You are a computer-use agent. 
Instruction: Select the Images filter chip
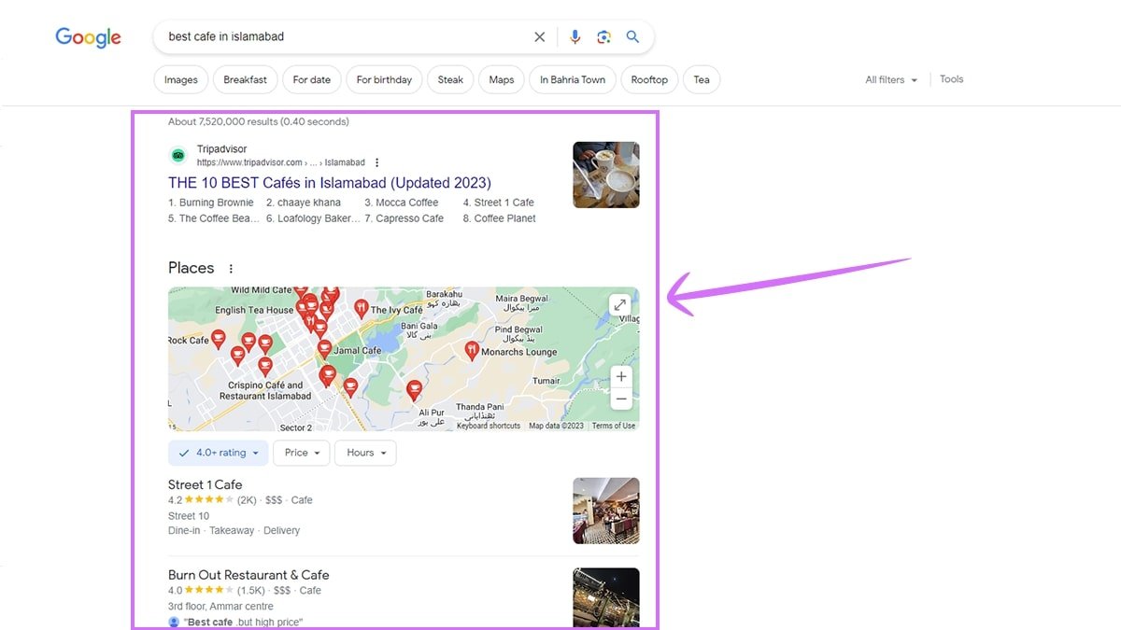[x=180, y=80]
